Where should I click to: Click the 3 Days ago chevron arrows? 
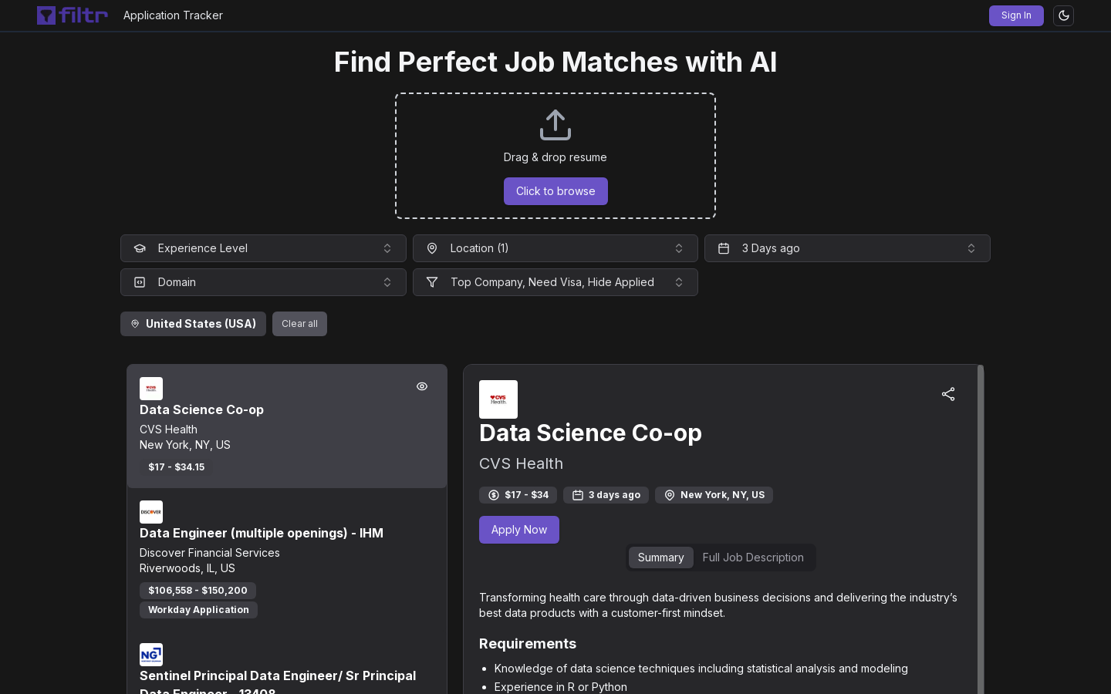click(971, 248)
